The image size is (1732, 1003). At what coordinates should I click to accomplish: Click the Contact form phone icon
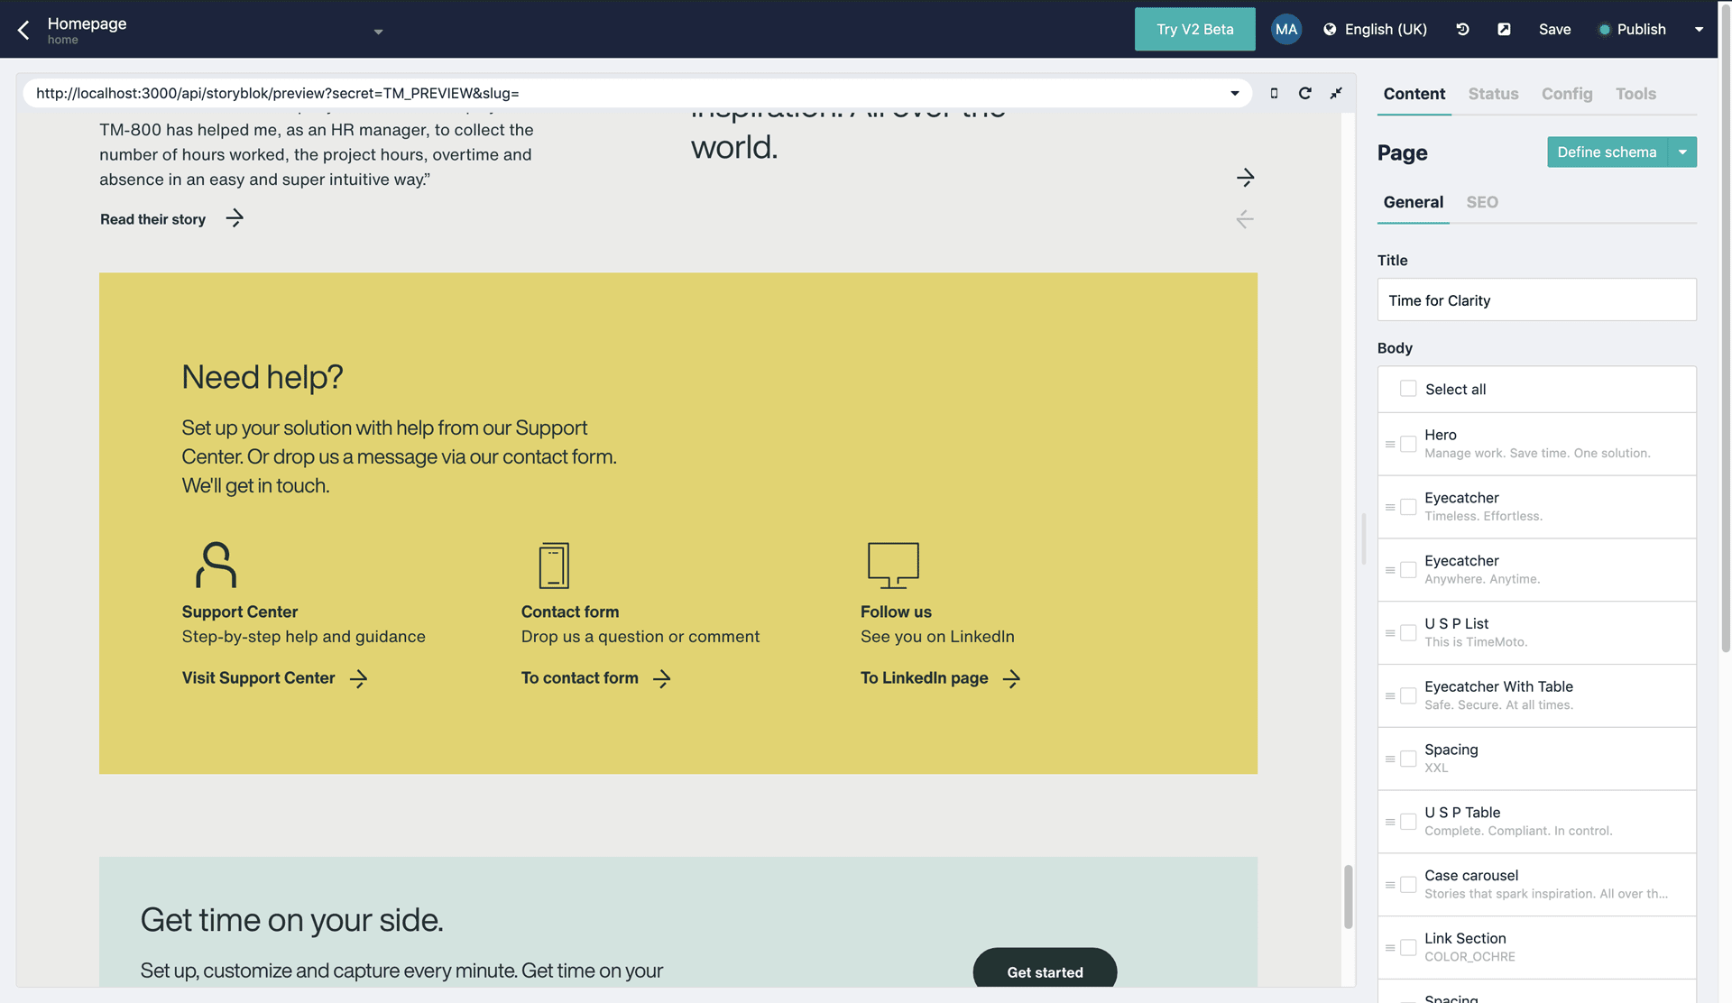click(x=554, y=566)
